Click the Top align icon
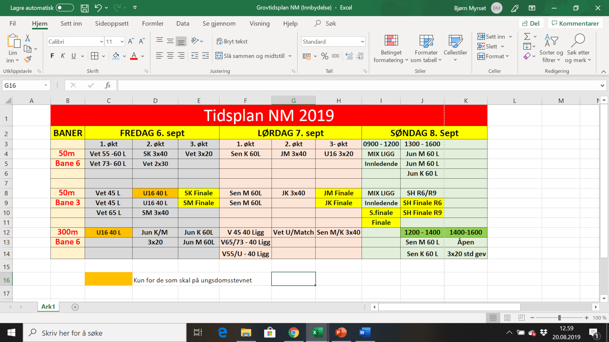Image resolution: width=609 pixels, height=342 pixels. pyautogui.click(x=160, y=41)
